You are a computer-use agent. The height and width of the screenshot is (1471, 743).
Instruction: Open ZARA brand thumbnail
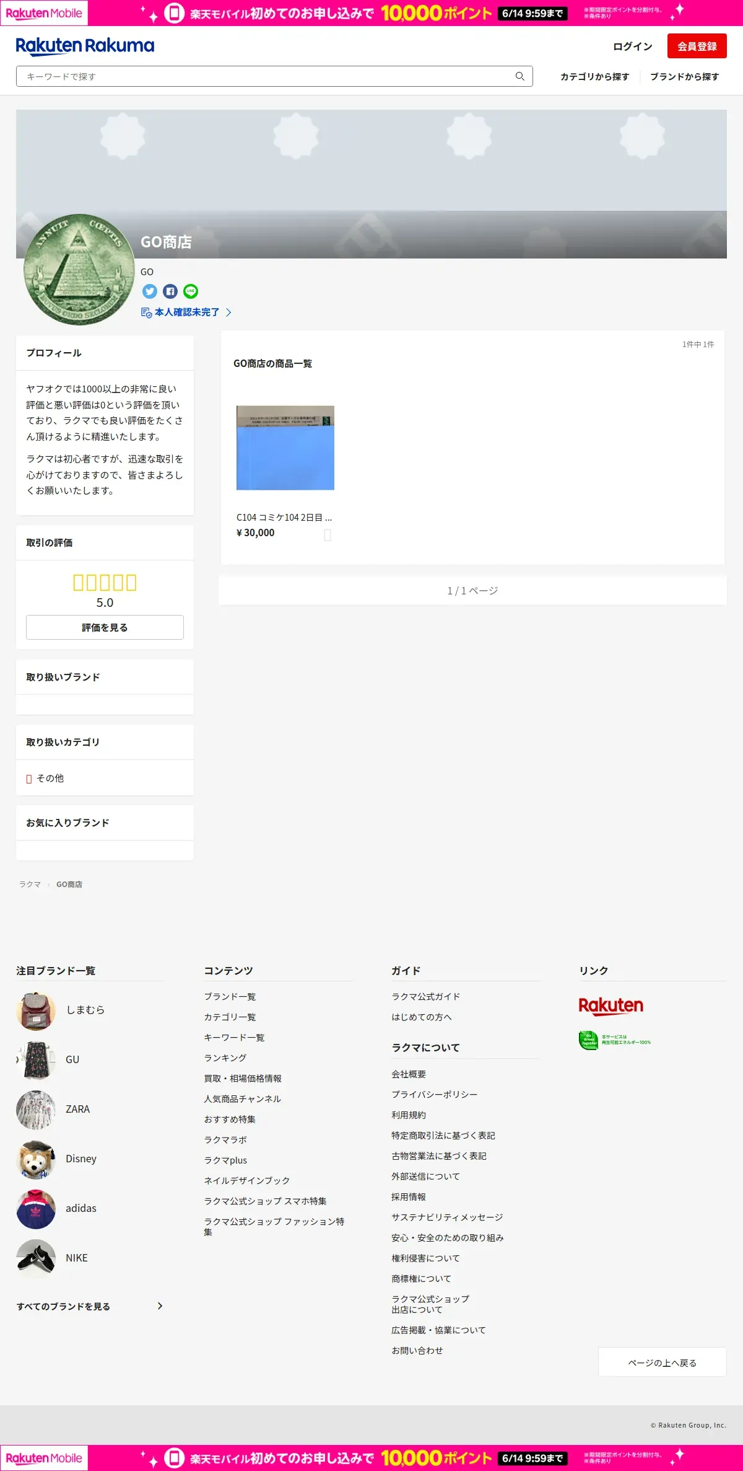[x=36, y=1109]
